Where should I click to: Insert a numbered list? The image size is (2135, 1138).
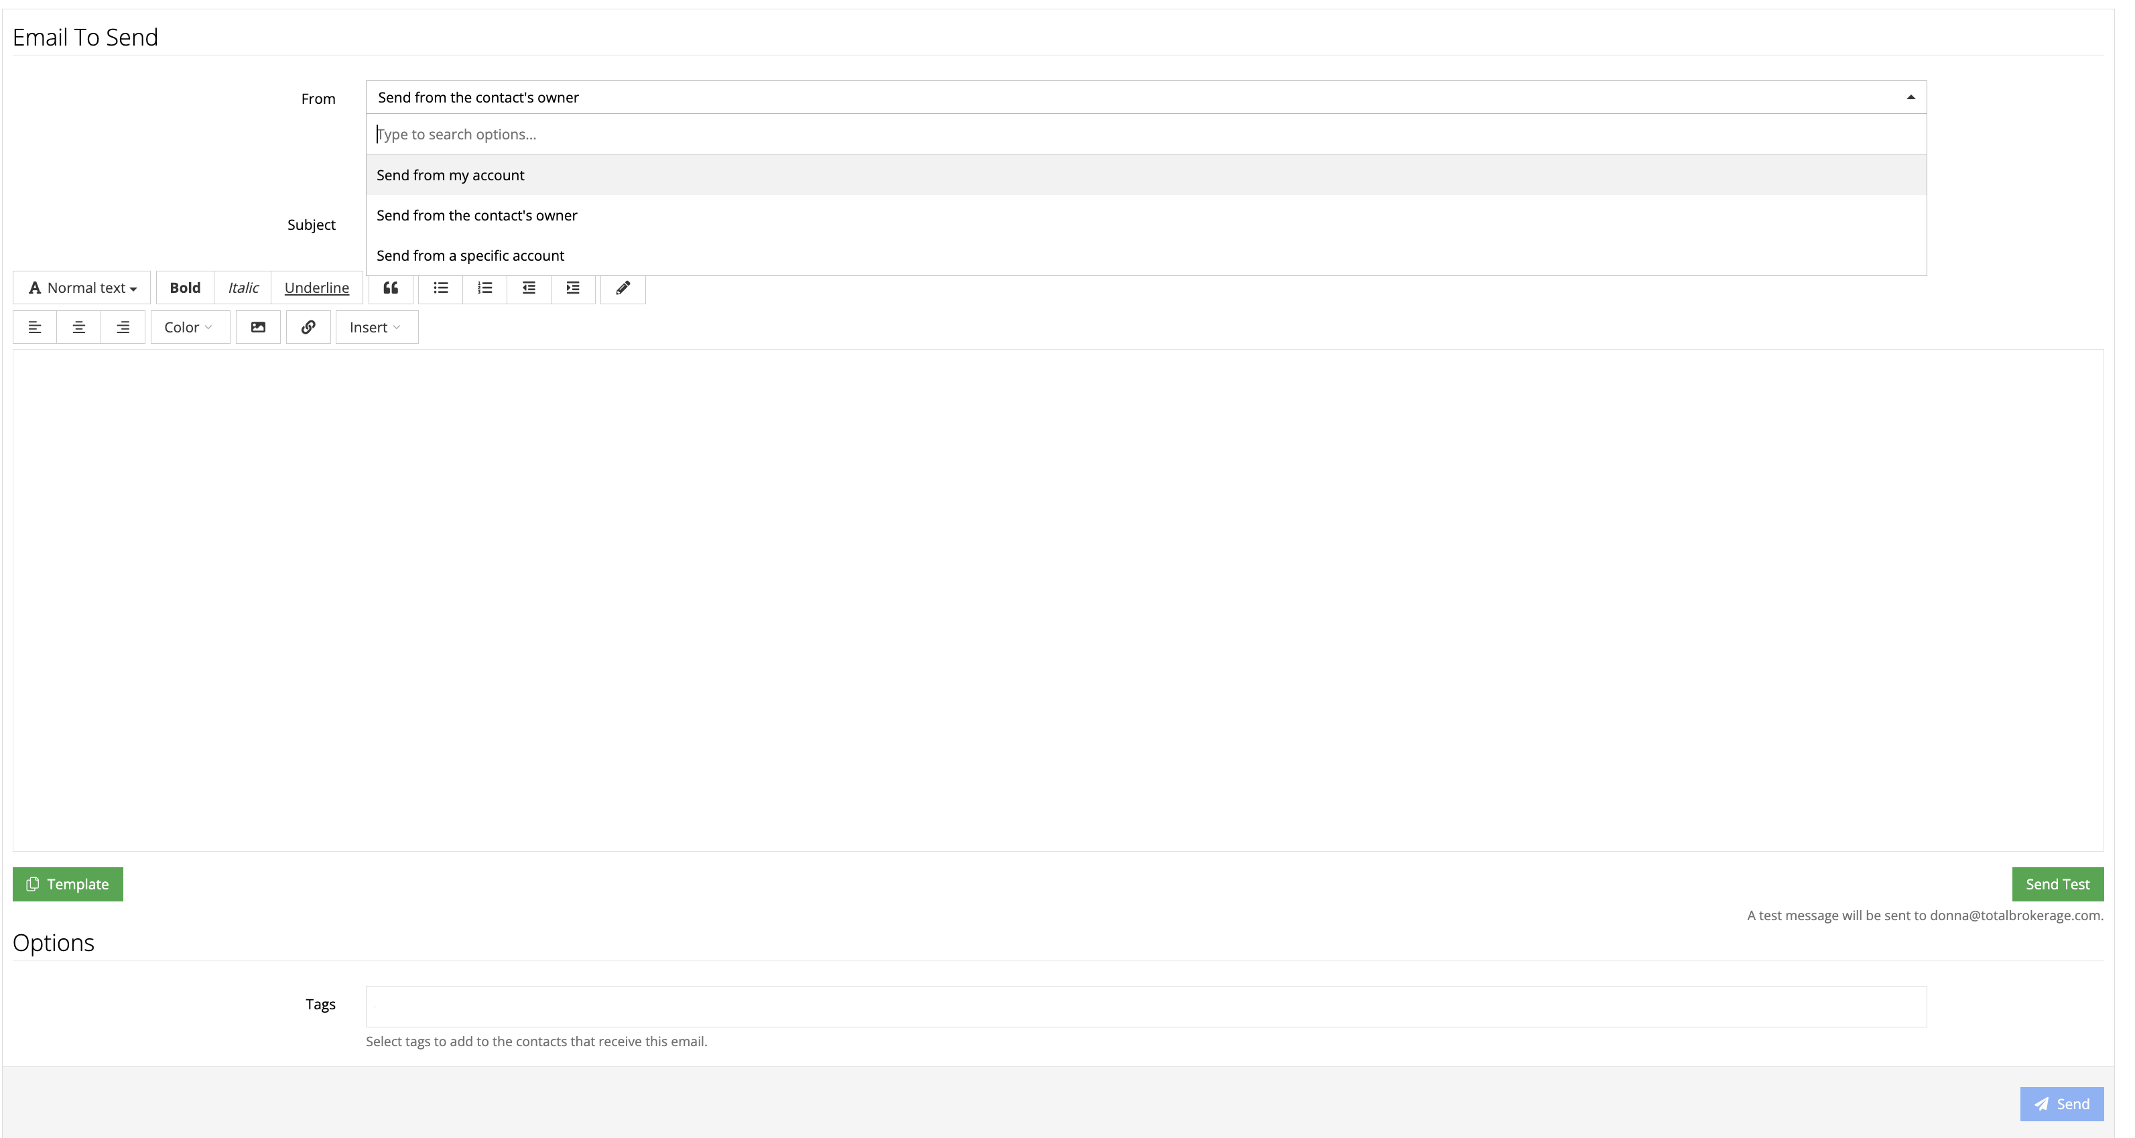pyautogui.click(x=485, y=288)
